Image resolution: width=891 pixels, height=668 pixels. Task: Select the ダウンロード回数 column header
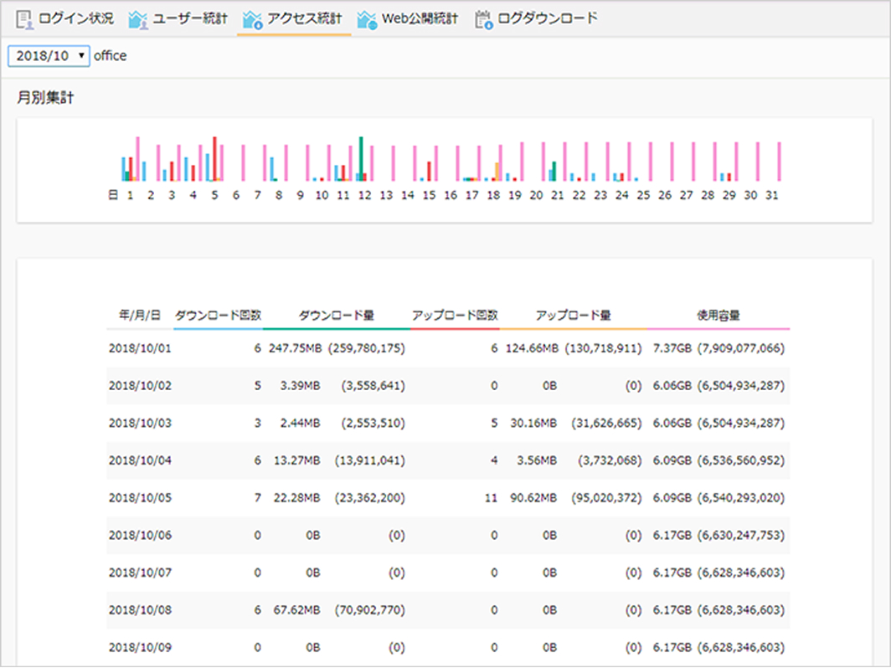[x=218, y=316]
